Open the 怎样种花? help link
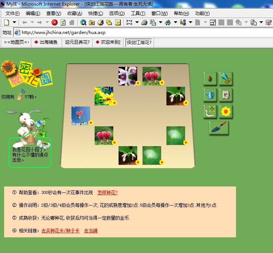This screenshot has height=253, width=273. tap(108, 192)
